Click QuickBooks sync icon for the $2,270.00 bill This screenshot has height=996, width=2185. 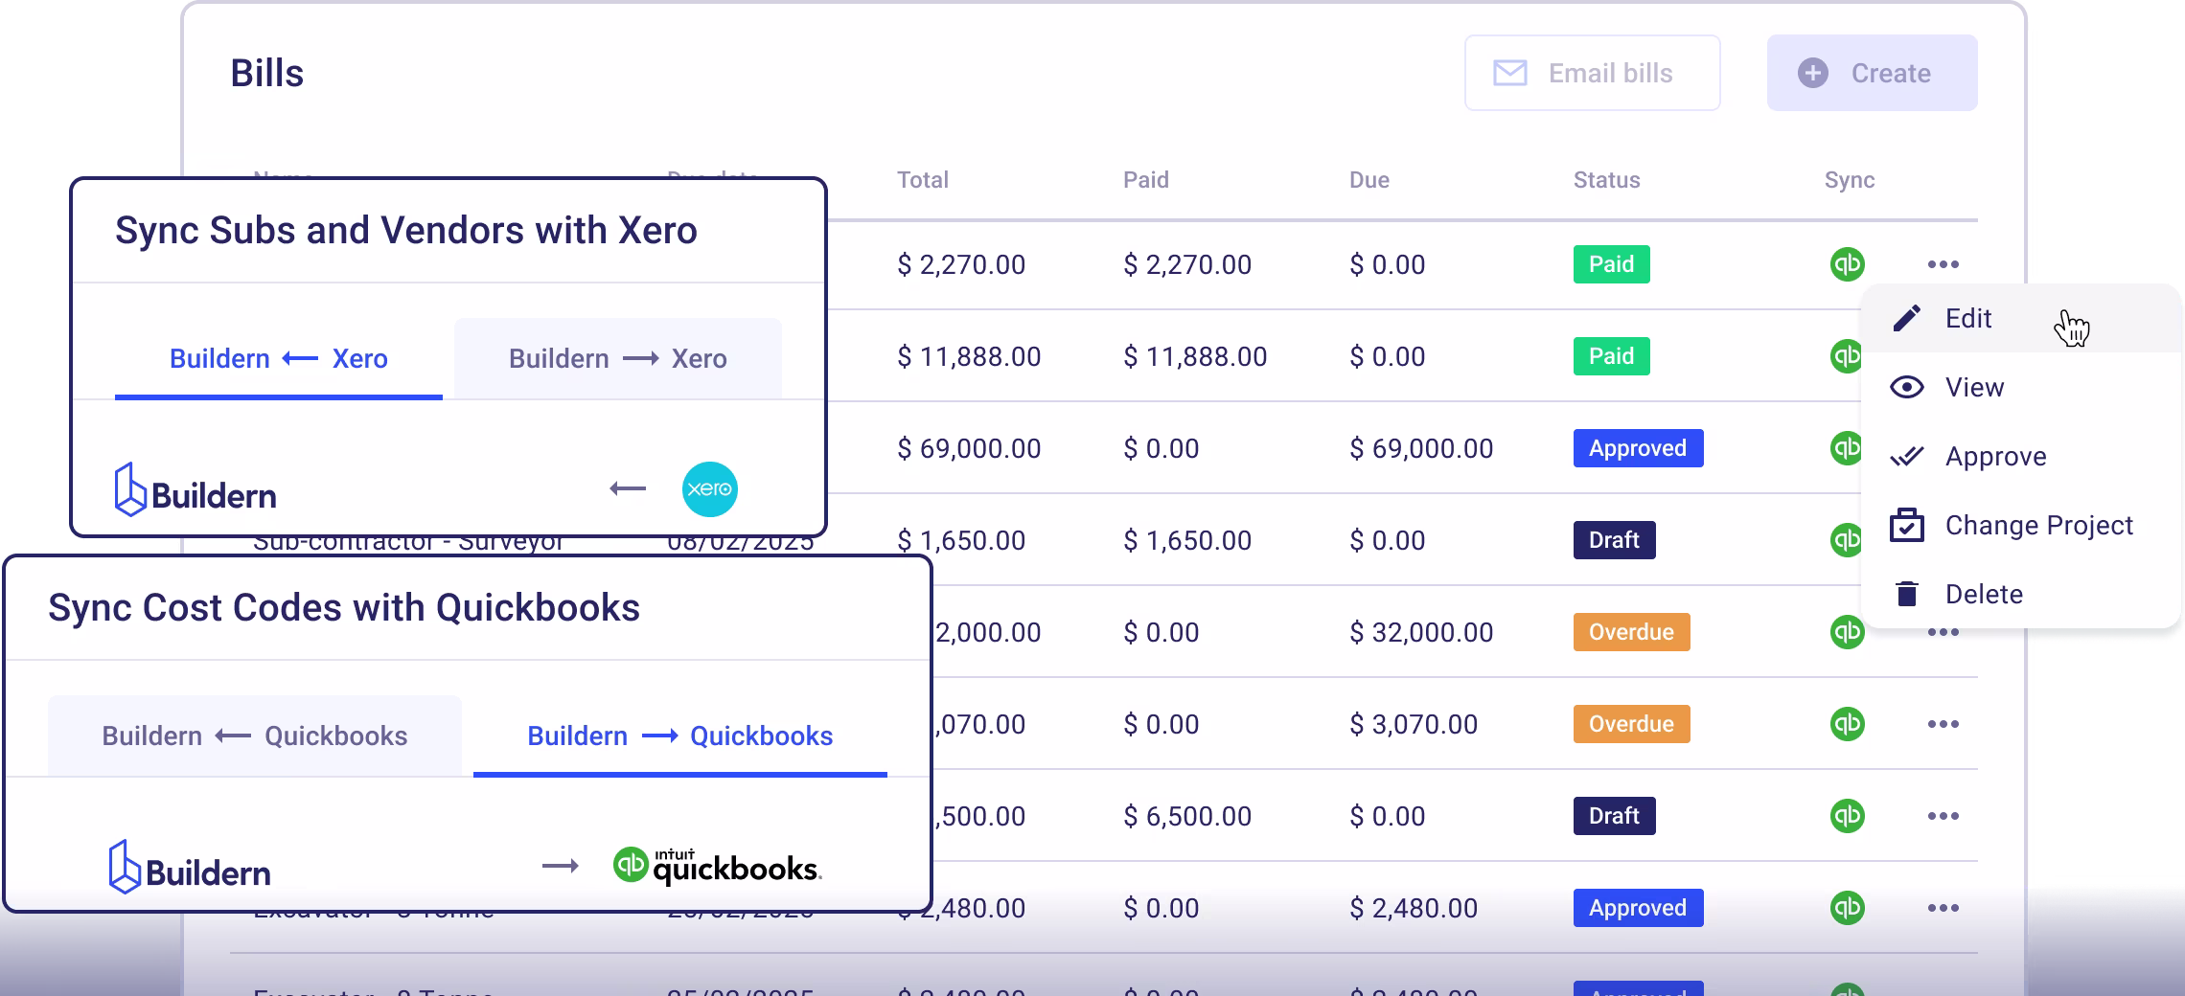[x=1847, y=264]
